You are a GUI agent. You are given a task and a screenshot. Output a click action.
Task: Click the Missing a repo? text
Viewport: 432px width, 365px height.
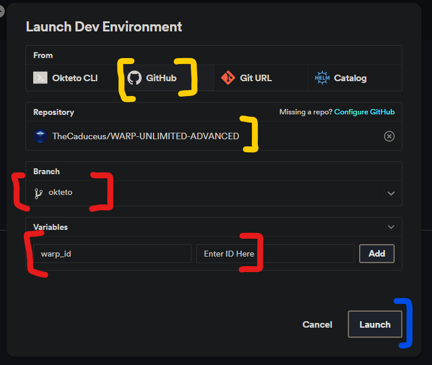pyautogui.click(x=306, y=112)
